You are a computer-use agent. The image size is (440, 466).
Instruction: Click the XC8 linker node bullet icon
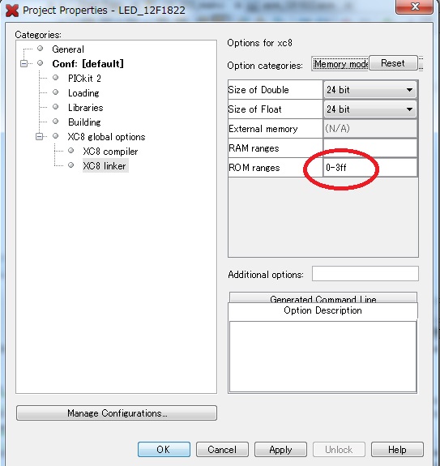[x=71, y=165]
